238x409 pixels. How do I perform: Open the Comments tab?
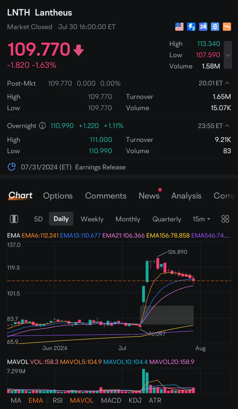point(106,196)
